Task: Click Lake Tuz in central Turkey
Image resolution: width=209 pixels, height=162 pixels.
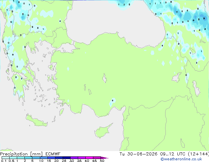Action: pyautogui.click(x=104, y=78)
